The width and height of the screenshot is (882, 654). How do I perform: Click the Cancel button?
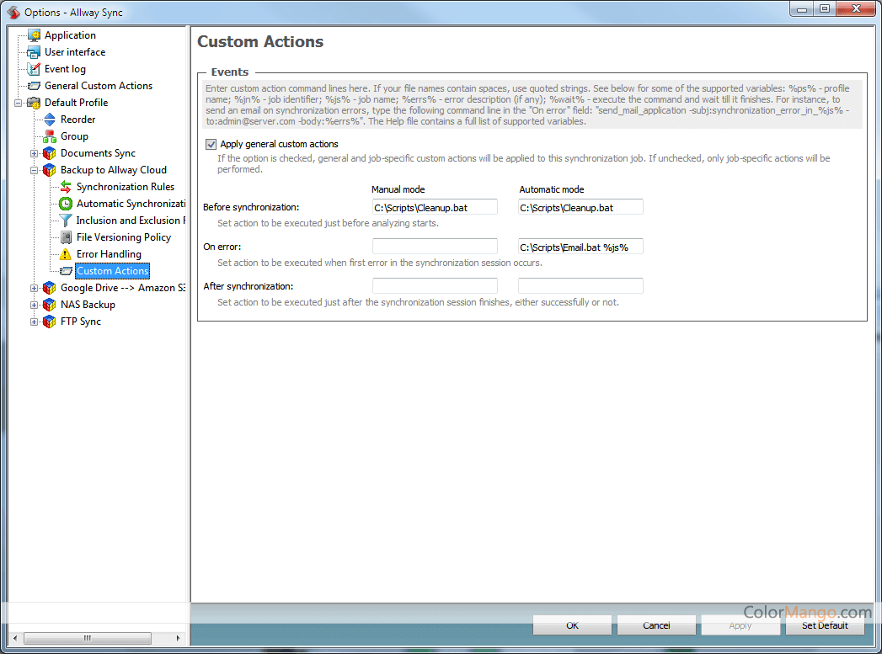tap(656, 625)
